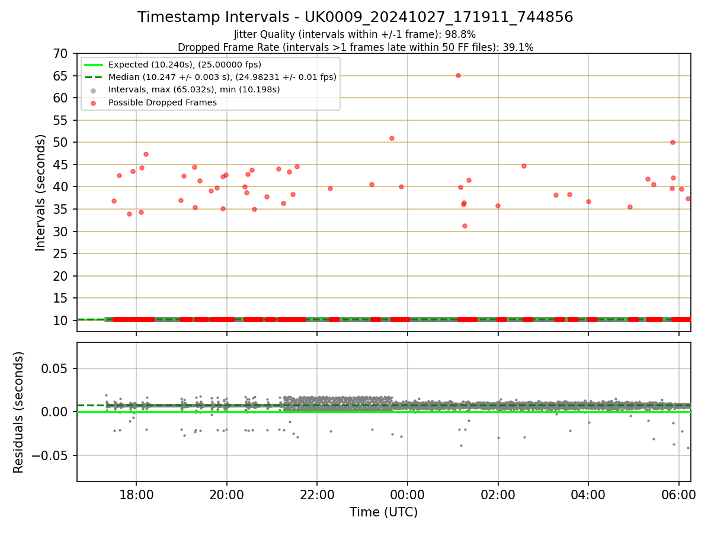This screenshot has height=533, width=711.
Task: Click the 45 tick label on interval axis
Action: click(62, 165)
